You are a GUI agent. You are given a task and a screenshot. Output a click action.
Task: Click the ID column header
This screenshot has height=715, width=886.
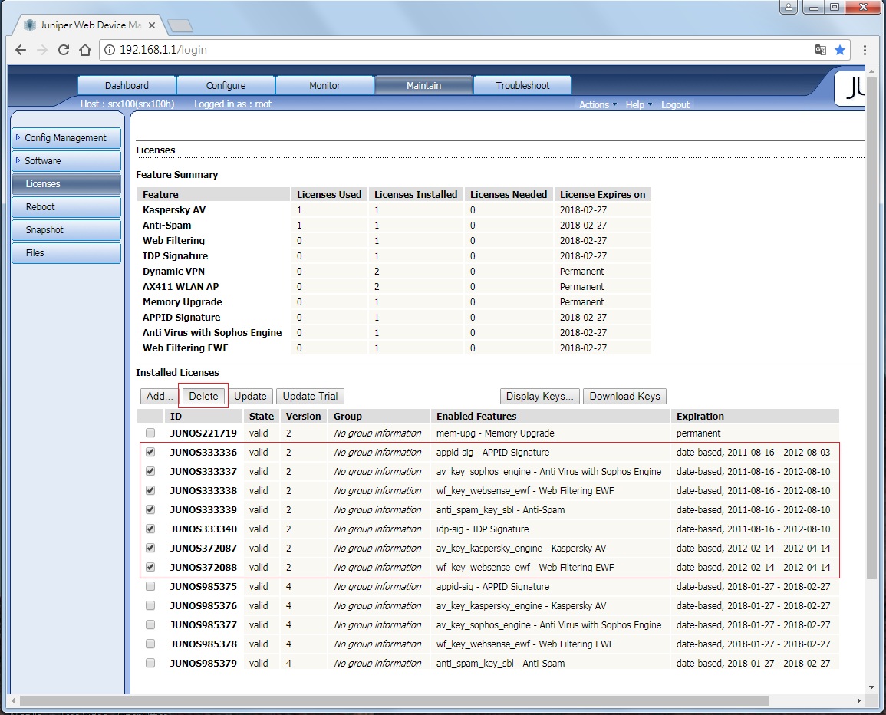(x=203, y=416)
